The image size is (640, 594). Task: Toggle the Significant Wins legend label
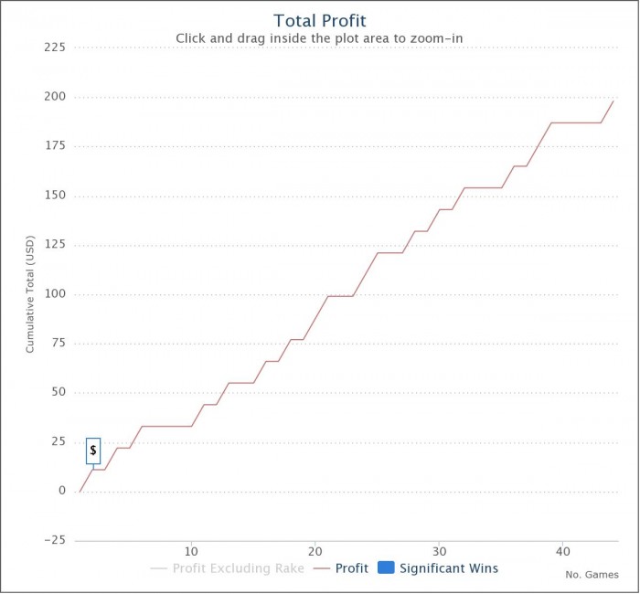(450, 568)
